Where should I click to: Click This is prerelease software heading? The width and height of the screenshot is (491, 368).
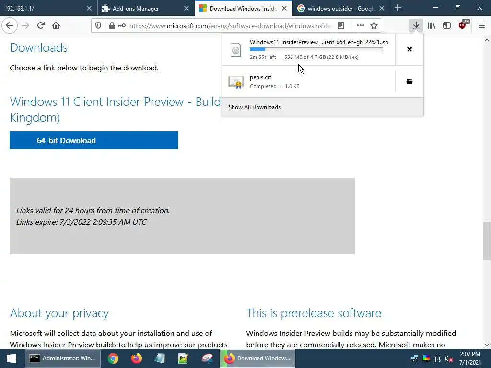tap(314, 313)
